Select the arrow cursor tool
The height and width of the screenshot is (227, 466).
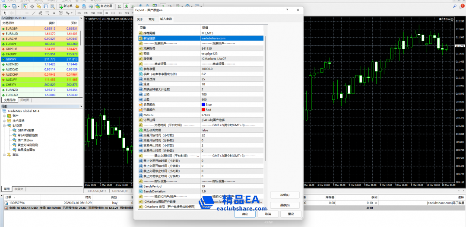tap(5, 13)
